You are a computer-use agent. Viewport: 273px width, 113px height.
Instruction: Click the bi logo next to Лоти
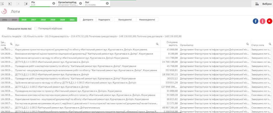[4, 12]
